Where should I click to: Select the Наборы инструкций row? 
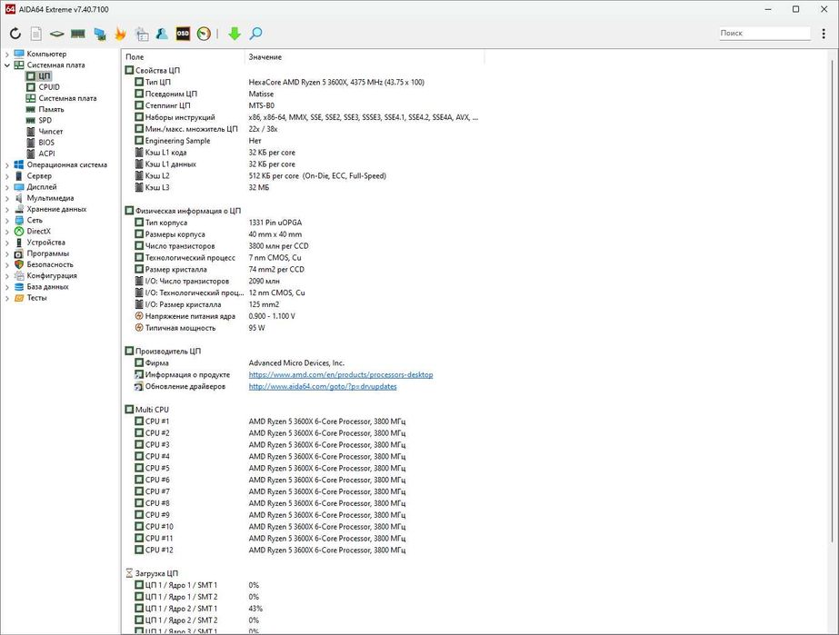[305, 117]
